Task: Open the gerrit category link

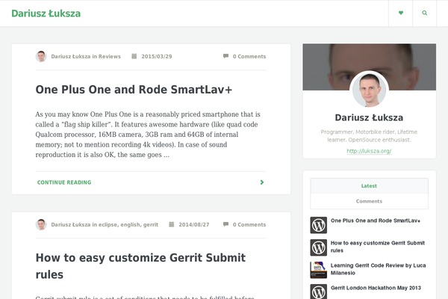Action: point(151,224)
